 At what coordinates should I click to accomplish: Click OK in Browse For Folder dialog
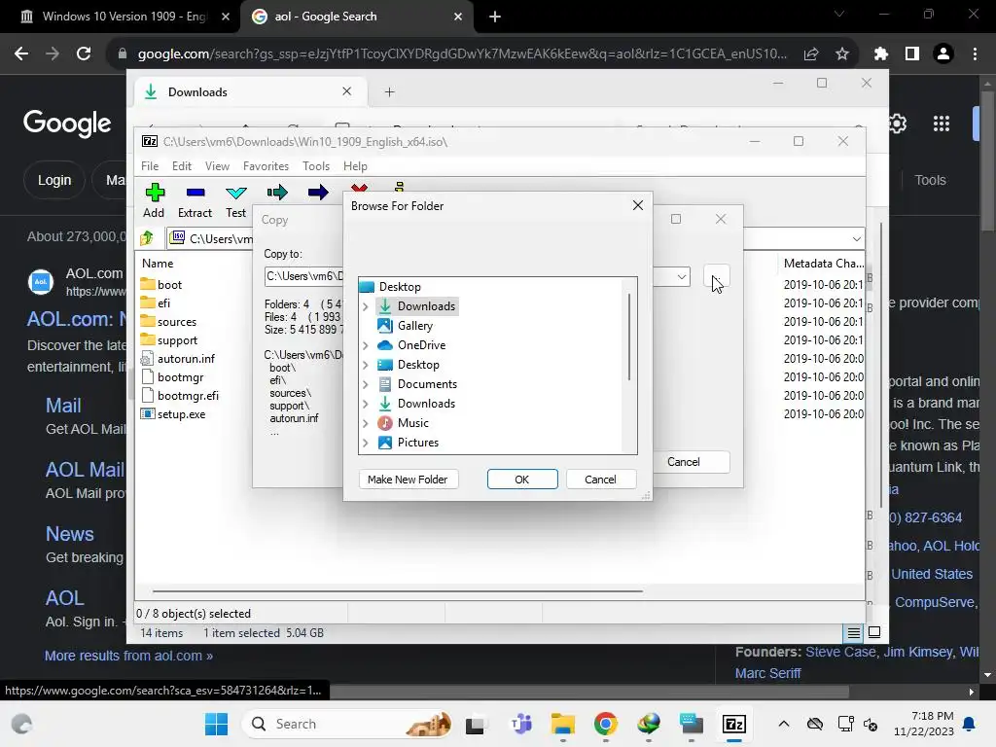tap(522, 479)
